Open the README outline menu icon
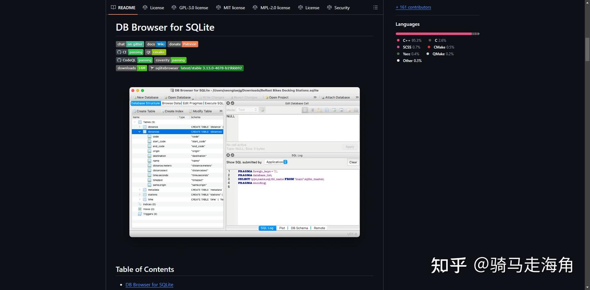Viewport: 590px width, 290px height. click(x=375, y=7)
